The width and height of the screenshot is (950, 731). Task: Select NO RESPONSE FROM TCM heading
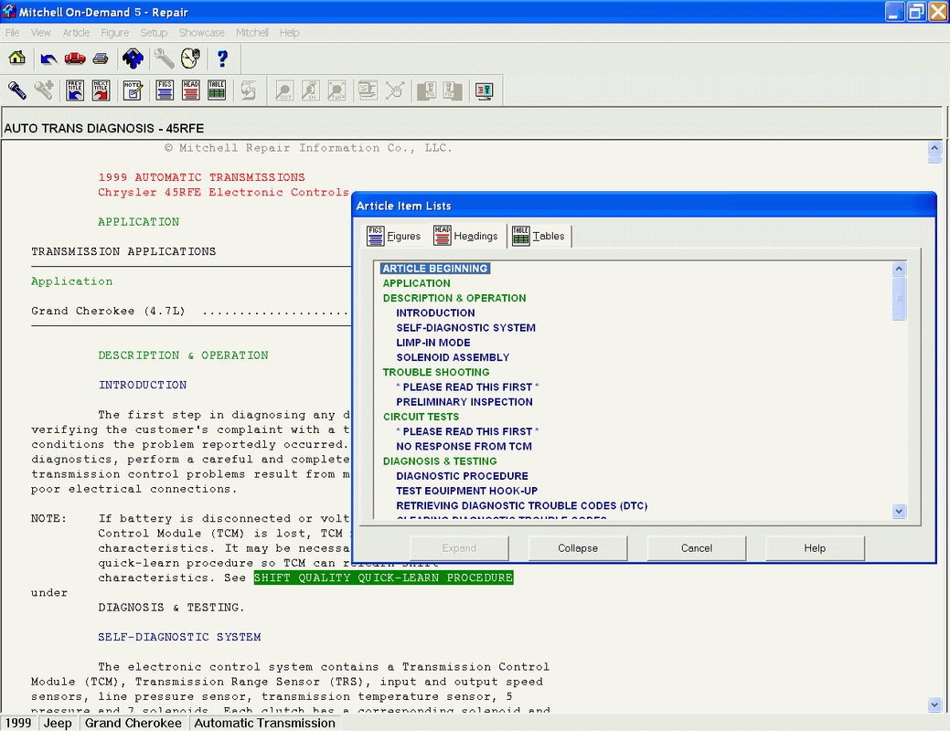464,446
